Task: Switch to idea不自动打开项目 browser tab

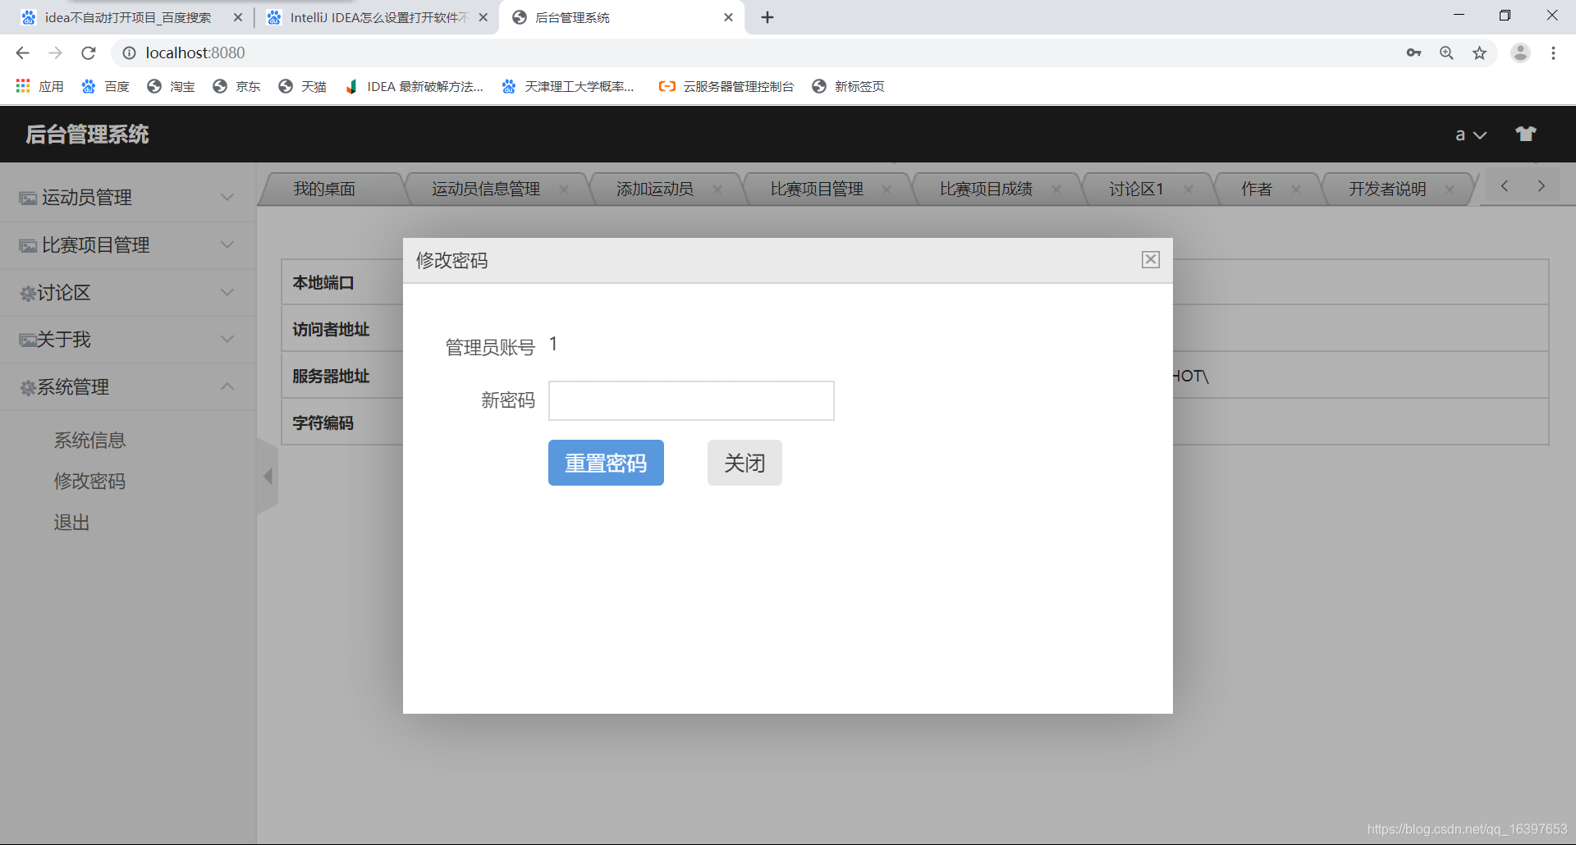Action: click(x=127, y=17)
